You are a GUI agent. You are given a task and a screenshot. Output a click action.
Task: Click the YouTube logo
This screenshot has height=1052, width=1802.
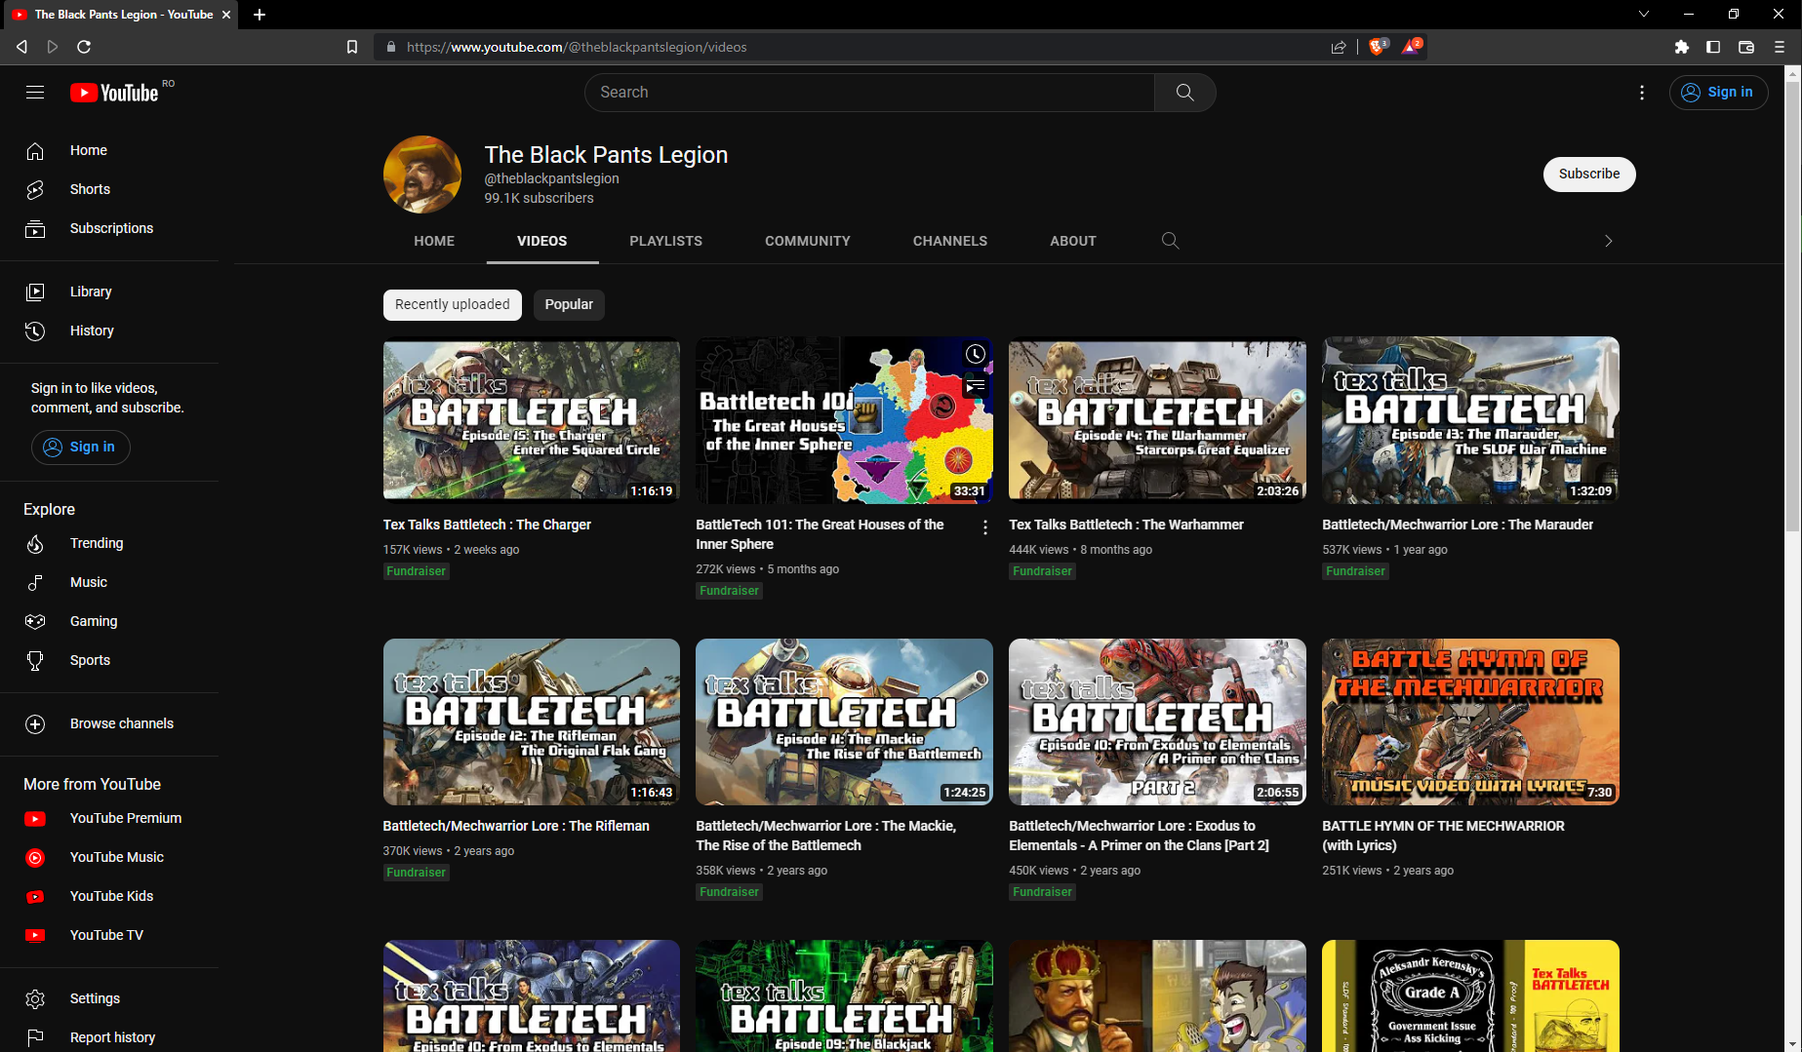(x=114, y=93)
